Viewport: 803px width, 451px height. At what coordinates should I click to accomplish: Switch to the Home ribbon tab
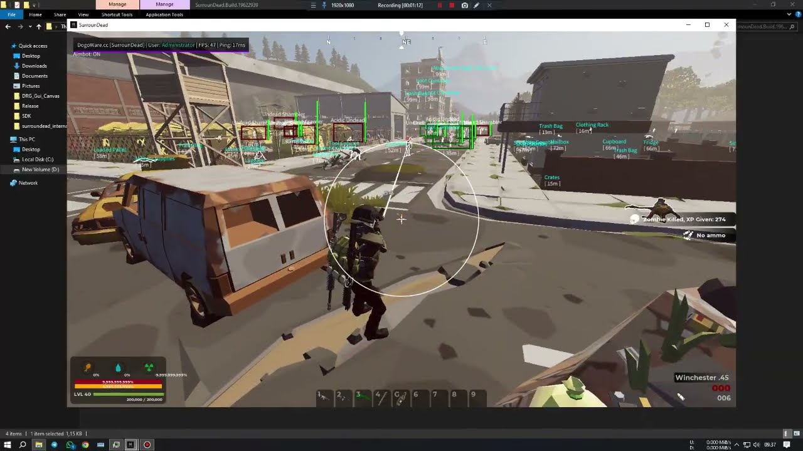(35, 14)
